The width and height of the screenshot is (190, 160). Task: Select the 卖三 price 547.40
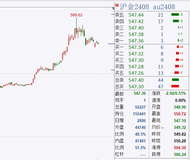pyautogui.click(x=136, y=28)
